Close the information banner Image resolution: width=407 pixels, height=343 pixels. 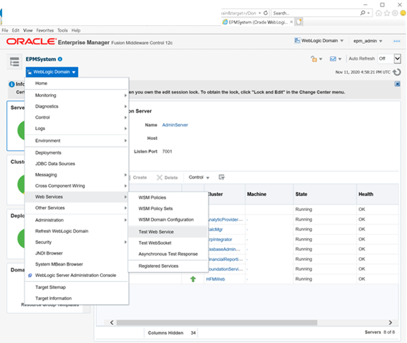coord(397,84)
